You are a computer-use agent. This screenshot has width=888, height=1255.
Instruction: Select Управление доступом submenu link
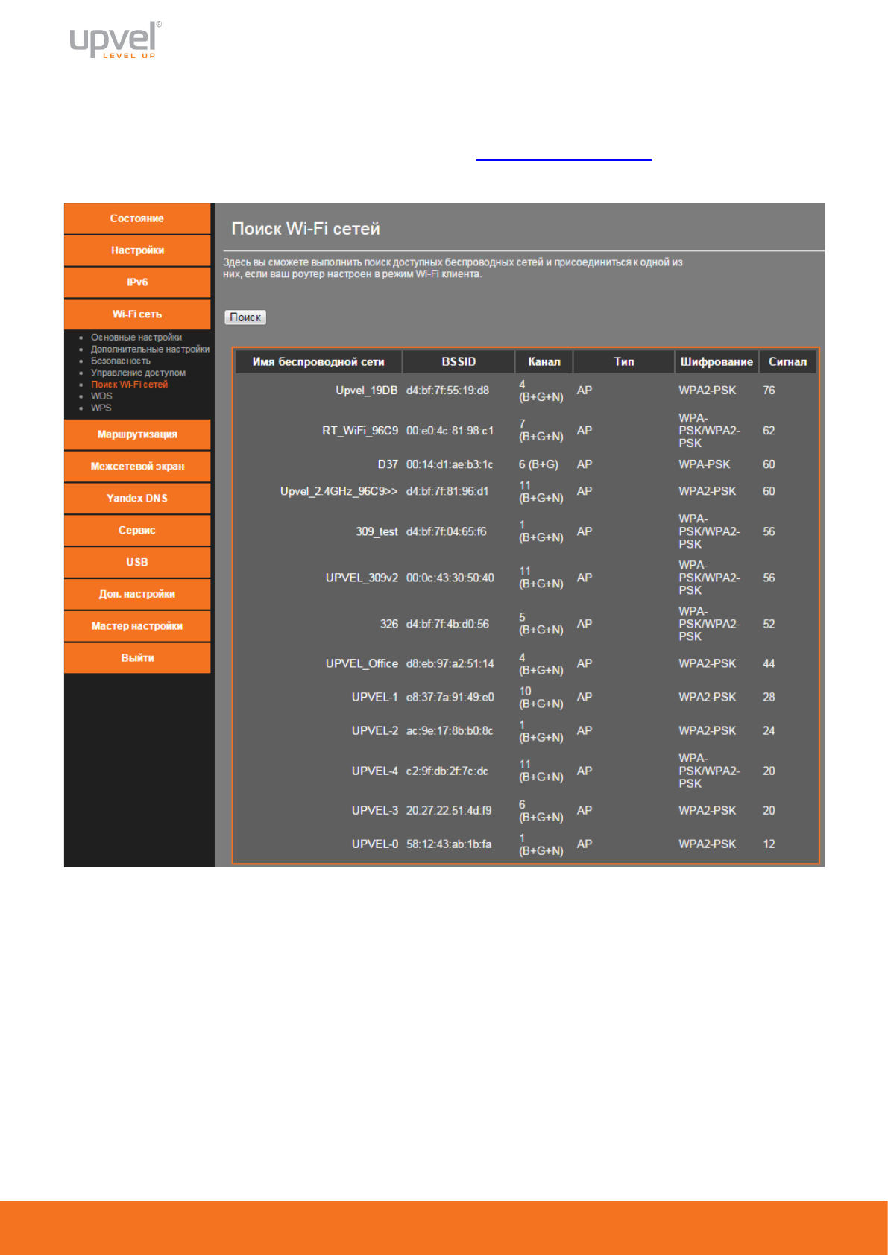point(138,373)
